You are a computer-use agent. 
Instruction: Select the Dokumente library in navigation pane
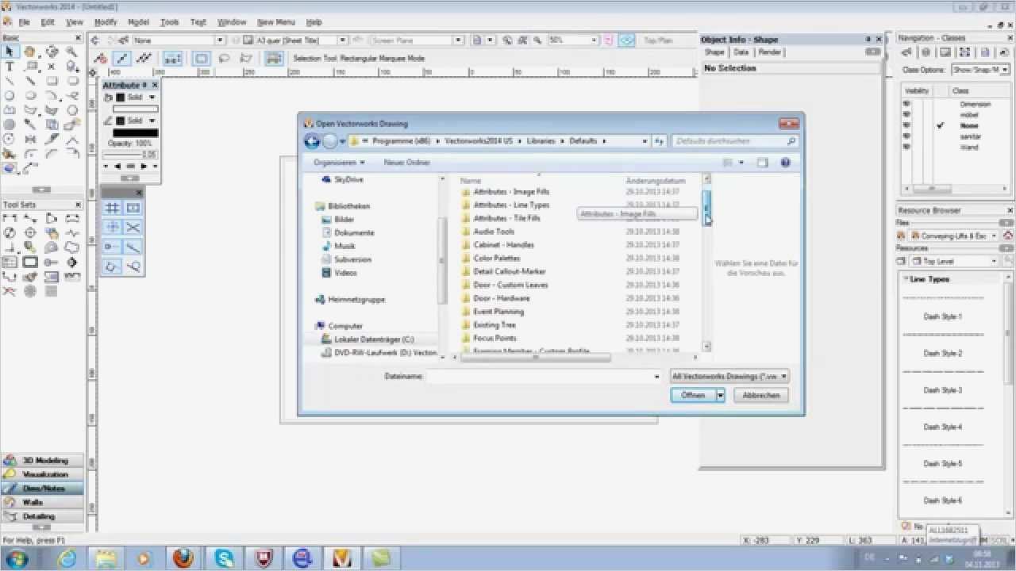tap(354, 232)
